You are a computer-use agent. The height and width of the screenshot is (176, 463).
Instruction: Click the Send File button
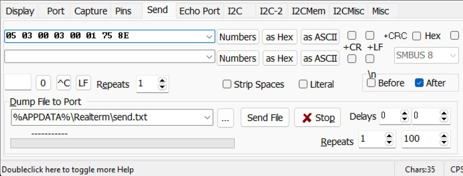click(265, 118)
